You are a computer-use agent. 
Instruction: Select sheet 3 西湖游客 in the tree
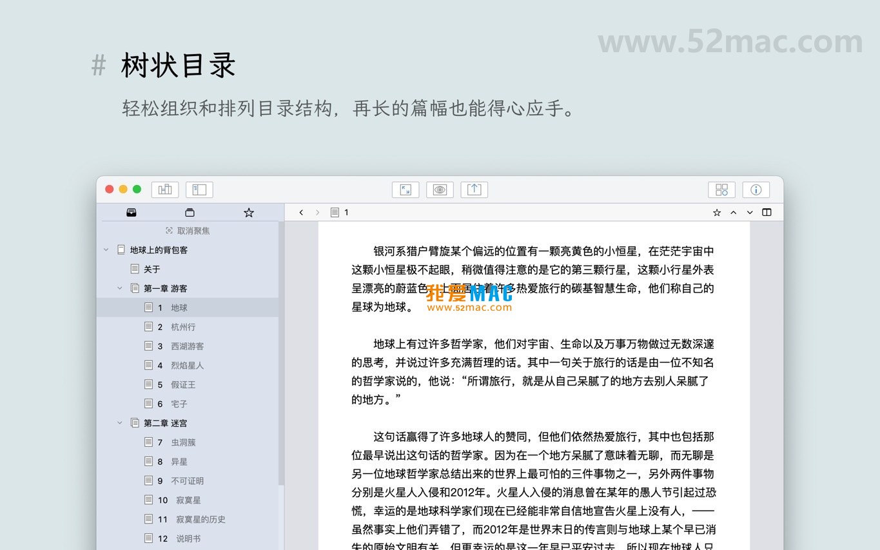(x=188, y=346)
